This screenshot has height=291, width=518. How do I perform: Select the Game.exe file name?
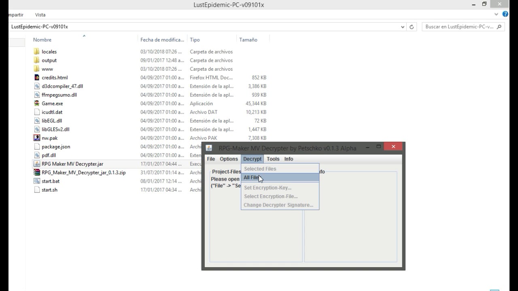[x=52, y=103]
